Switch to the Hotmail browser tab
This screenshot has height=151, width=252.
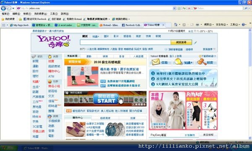(110, 25)
